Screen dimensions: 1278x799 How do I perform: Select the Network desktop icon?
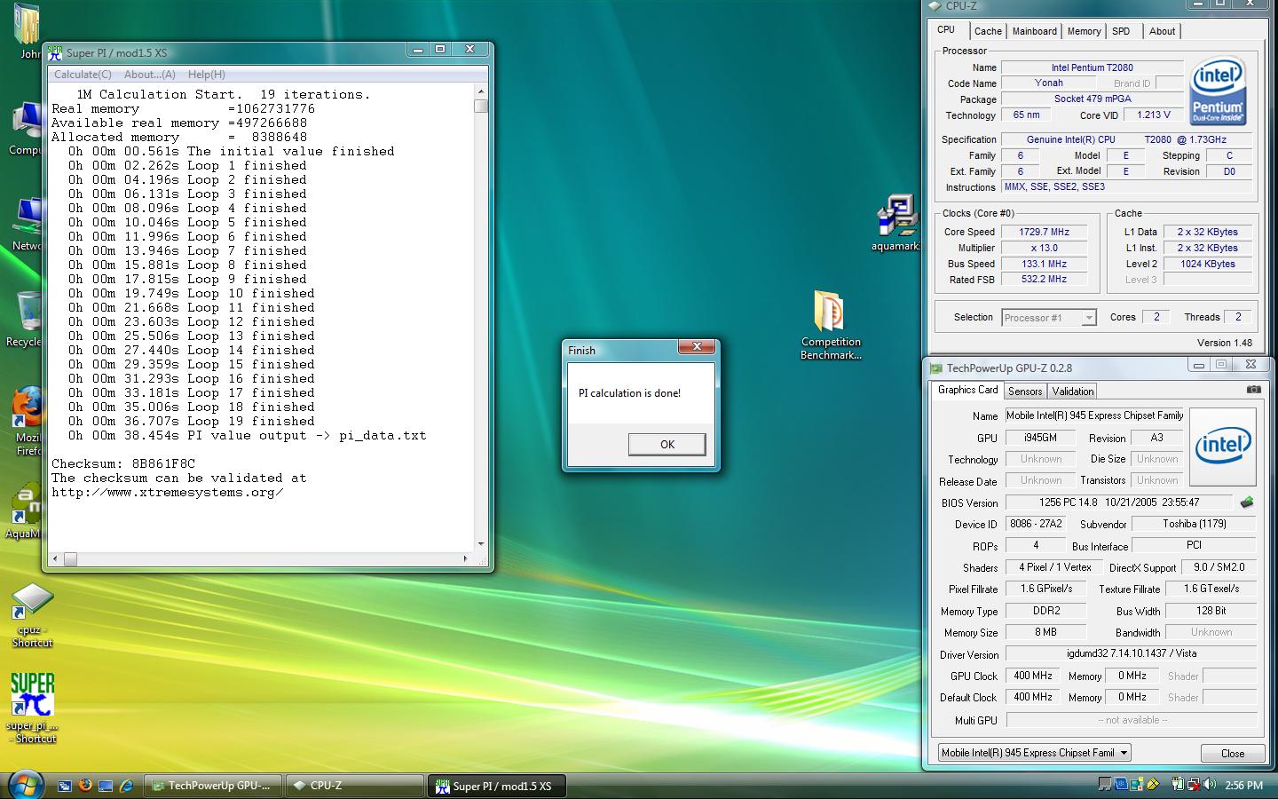(x=27, y=224)
